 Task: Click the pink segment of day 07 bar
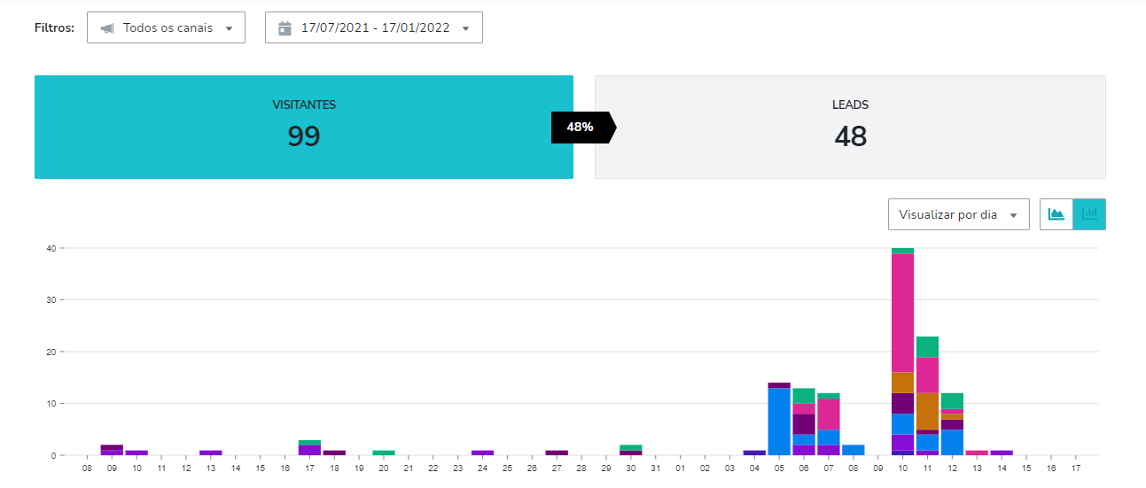(x=829, y=414)
